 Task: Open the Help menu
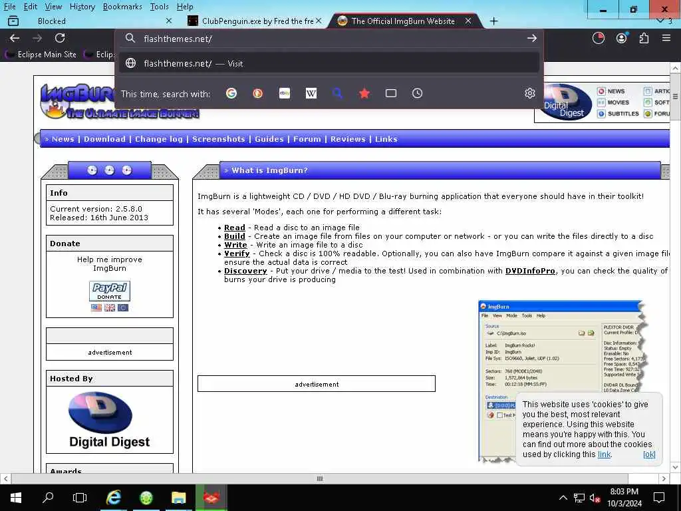pyautogui.click(x=185, y=7)
